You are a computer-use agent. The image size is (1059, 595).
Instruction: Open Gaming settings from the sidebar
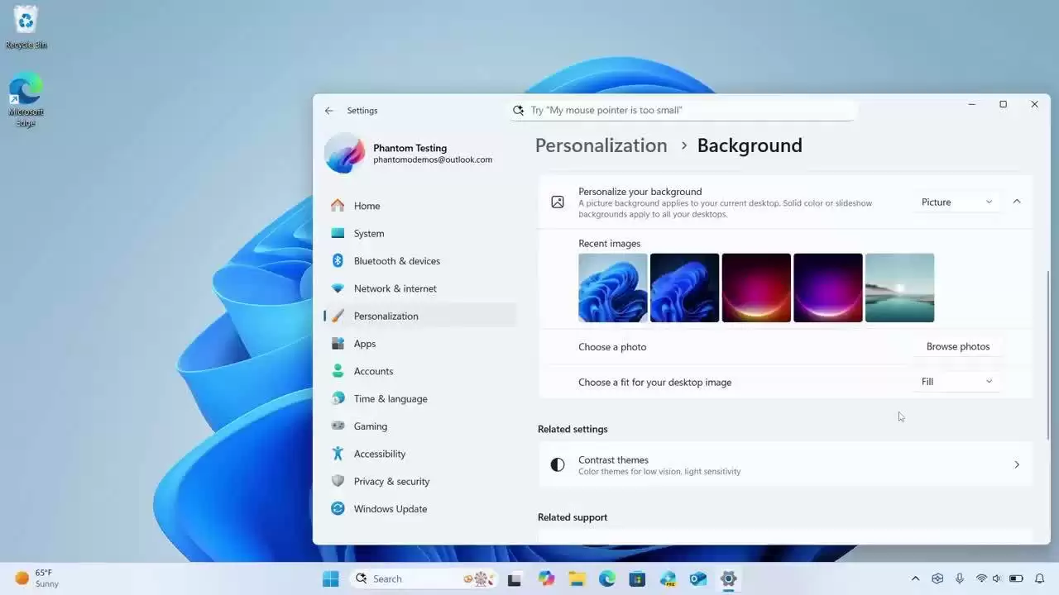pyautogui.click(x=370, y=426)
